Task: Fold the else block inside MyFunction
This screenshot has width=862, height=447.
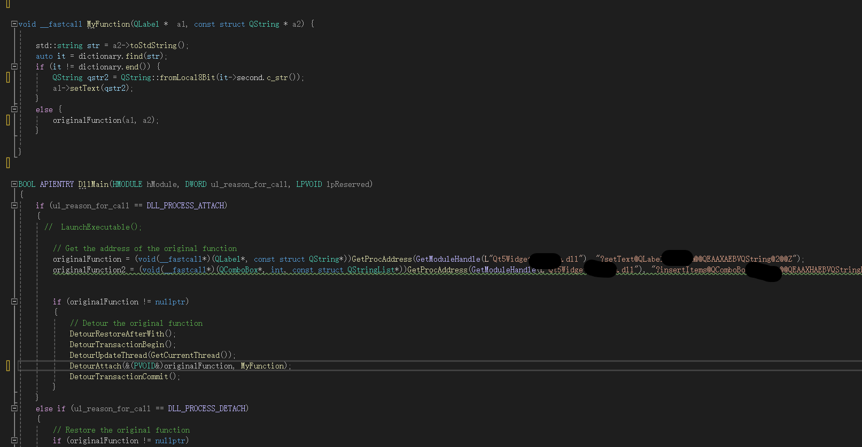Action: click(x=14, y=109)
